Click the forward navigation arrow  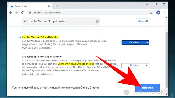[17, 13]
